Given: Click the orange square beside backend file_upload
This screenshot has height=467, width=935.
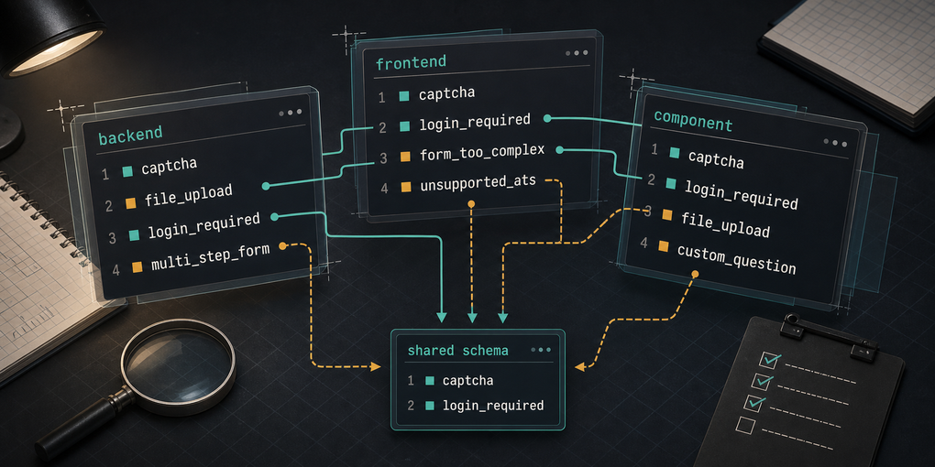Looking at the screenshot, I should [130, 203].
